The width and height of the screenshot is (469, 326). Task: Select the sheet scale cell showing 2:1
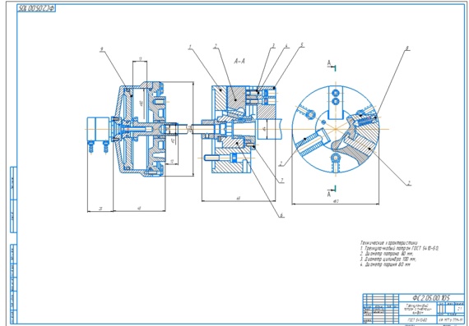click(x=459, y=309)
